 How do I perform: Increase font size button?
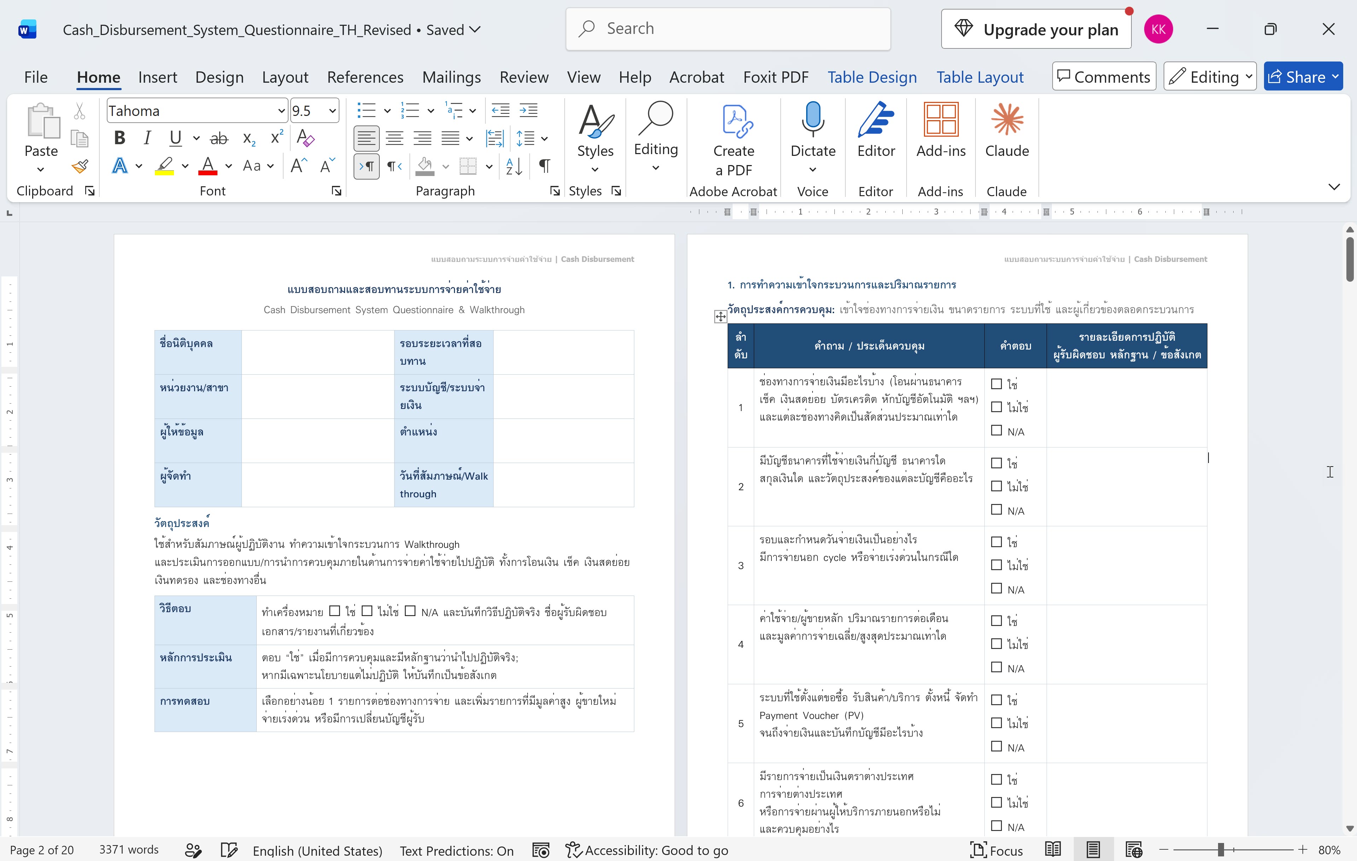point(299,166)
